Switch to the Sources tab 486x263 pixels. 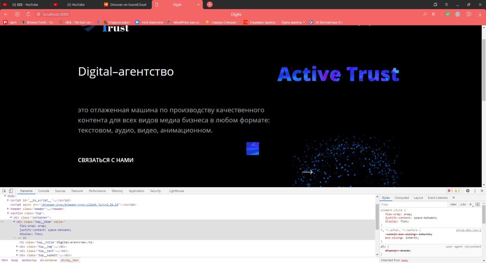pyautogui.click(x=60, y=191)
